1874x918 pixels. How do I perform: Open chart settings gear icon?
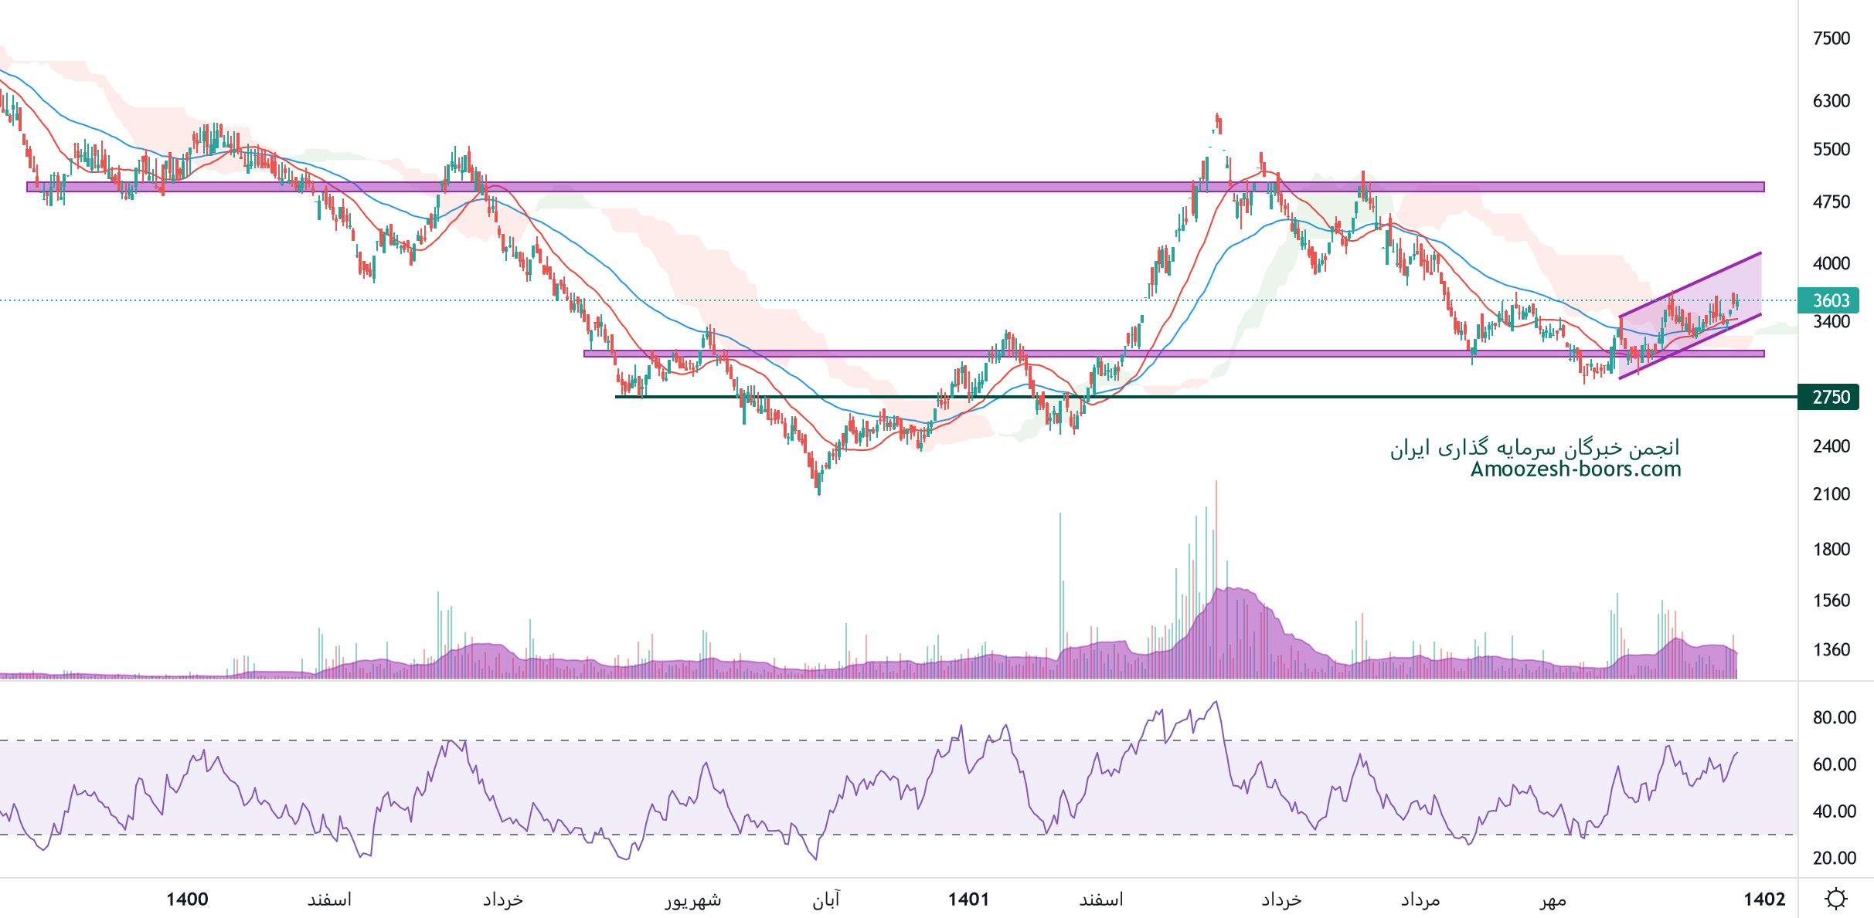point(1836,899)
